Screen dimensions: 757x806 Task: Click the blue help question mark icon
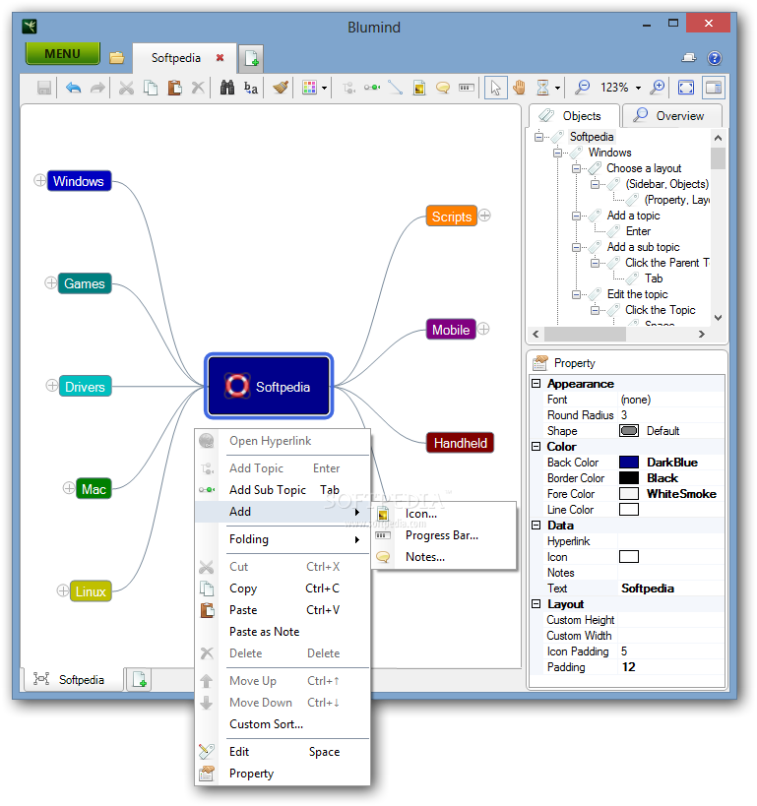(715, 58)
